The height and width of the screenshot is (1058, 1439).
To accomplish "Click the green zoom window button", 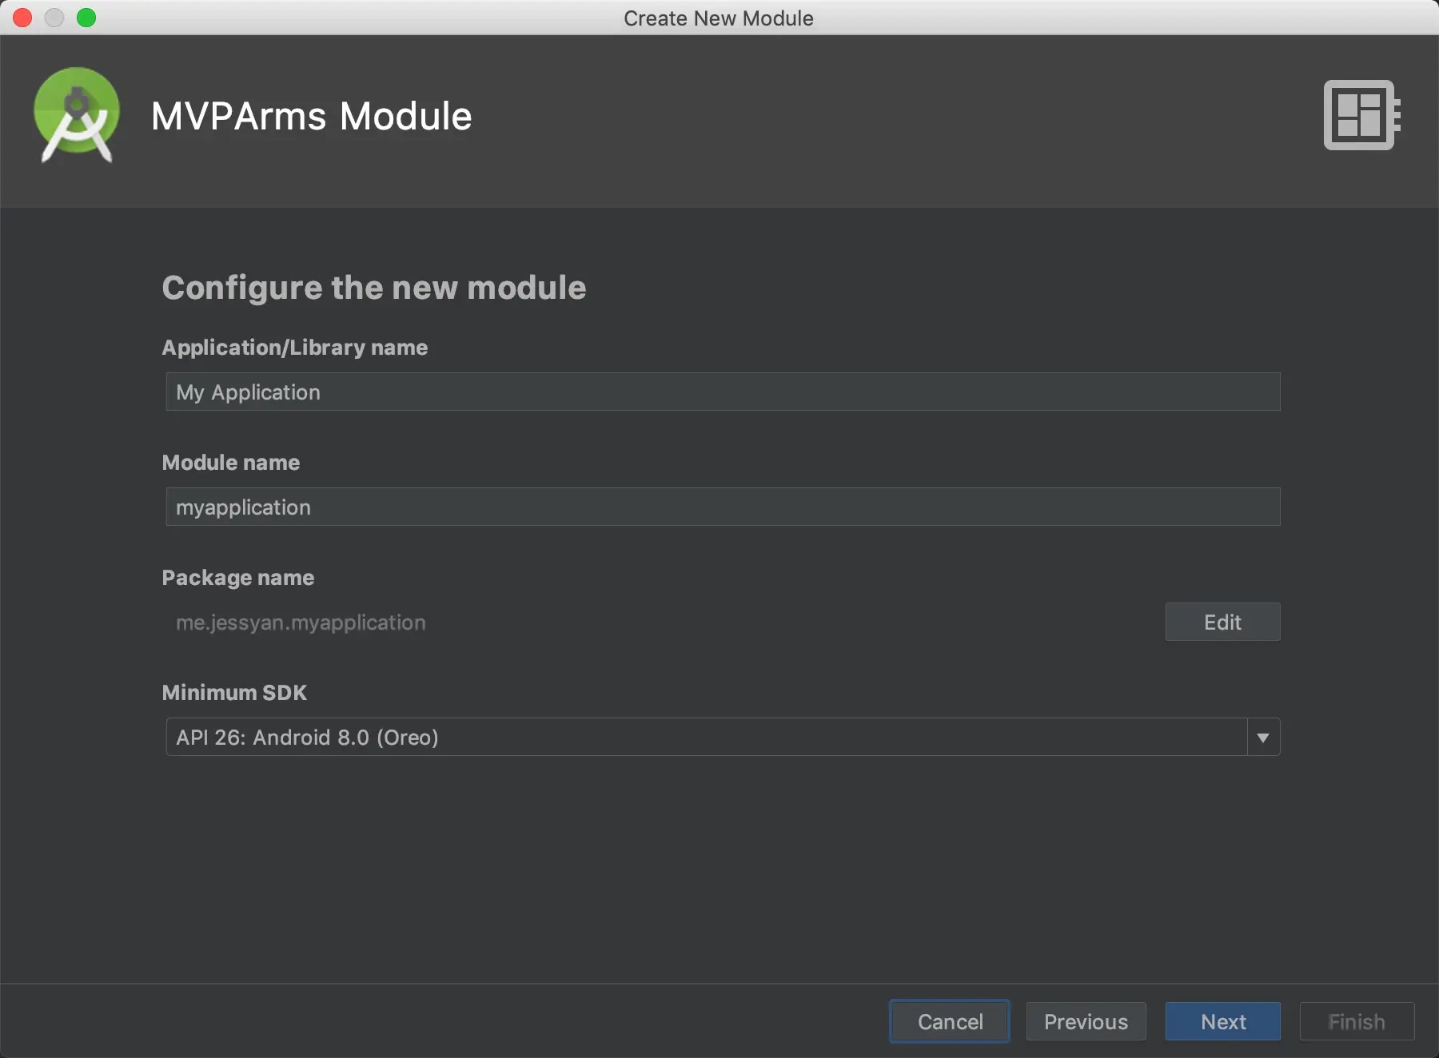I will pyautogui.click(x=86, y=18).
